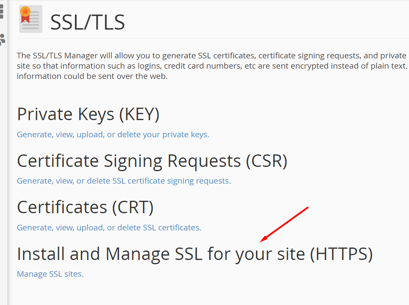Image resolution: width=409 pixels, height=305 pixels.
Task: Click the Certificates (CRT) heading
Action: pos(85,207)
